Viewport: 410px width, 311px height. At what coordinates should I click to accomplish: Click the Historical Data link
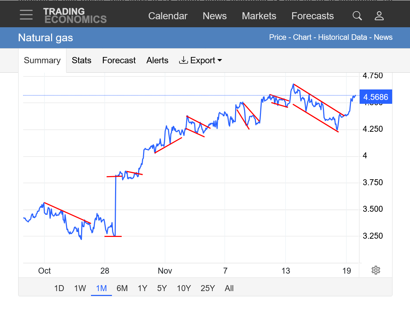click(x=342, y=37)
